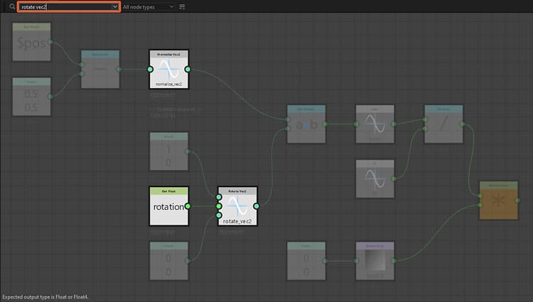
Task: Select the Swizzle gradient node
Action: click(x=375, y=261)
